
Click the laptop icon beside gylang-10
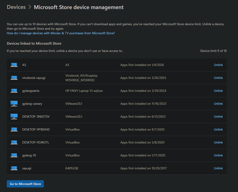14,155
